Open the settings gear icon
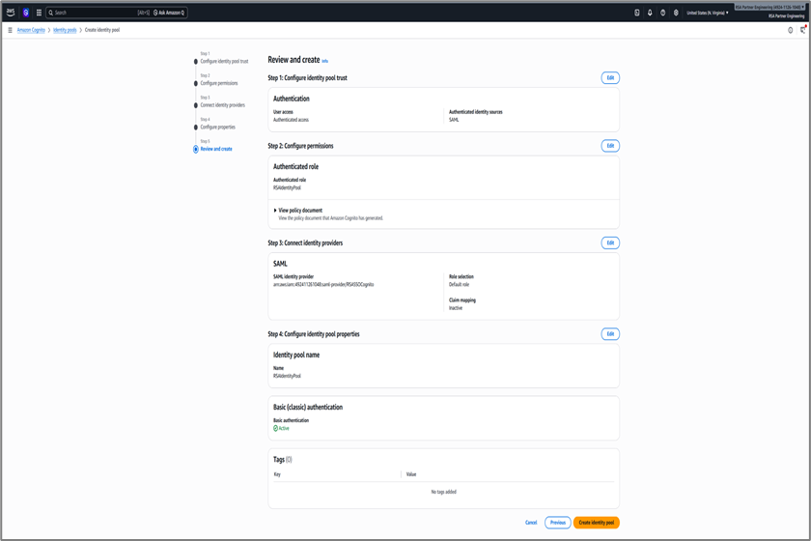Image resolution: width=811 pixels, height=541 pixels. [676, 13]
